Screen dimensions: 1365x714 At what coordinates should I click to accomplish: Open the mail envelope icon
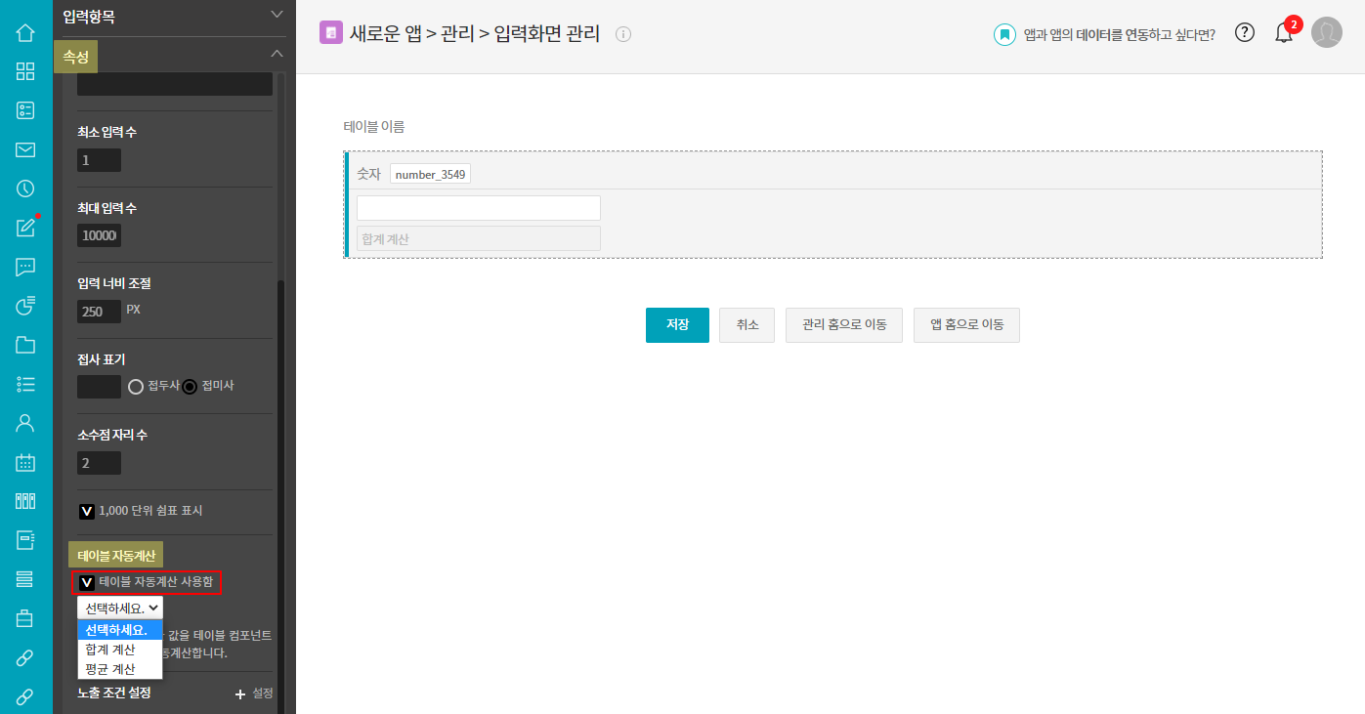(x=25, y=149)
